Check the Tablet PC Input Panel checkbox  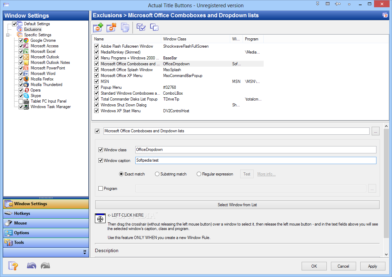tap(21, 101)
